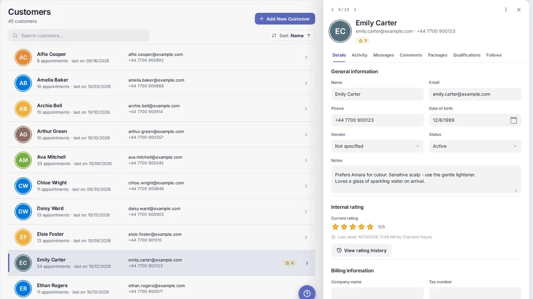Select the Elsie Foster customer name
This screenshot has width=533, height=299.
50,234
